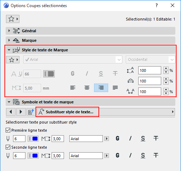Toggle bold G in Première ligne row
The image size is (181, 171).
(117, 138)
